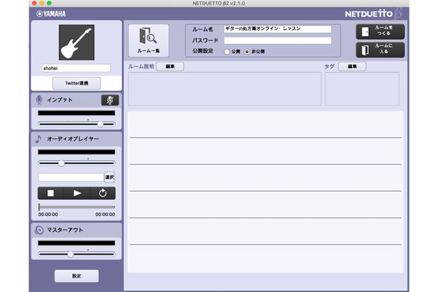Select the 非公開 private radio button
The width and height of the screenshot is (438, 292).
tap(247, 51)
